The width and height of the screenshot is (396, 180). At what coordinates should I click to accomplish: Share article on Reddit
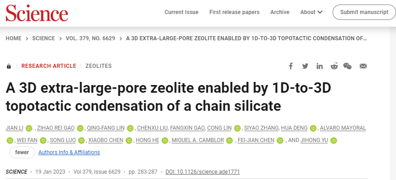[x=334, y=66]
